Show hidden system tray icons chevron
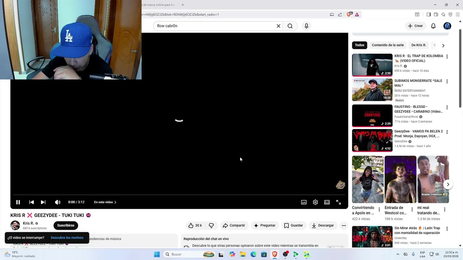This screenshot has width=463, height=260. pyautogui.click(x=398, y=254)
